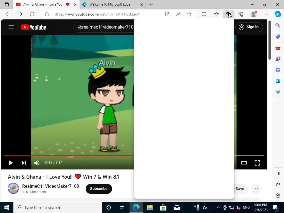Open RealmeC11VideoMaker7108 channel name link
Image resolution: width=284 pixels, height=213 pixels.
[x=50, y=186]
